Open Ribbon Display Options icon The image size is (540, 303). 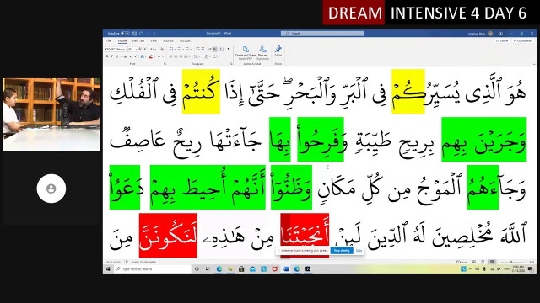[x=500, y=34]
